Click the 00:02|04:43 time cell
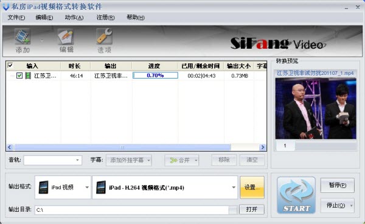Screen dimensions: 365x224 201,75
